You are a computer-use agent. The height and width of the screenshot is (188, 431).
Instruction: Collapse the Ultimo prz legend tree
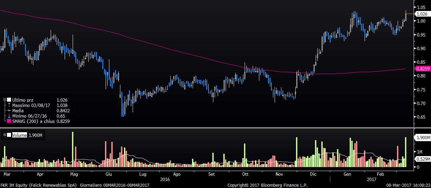[x=5, y=100]
